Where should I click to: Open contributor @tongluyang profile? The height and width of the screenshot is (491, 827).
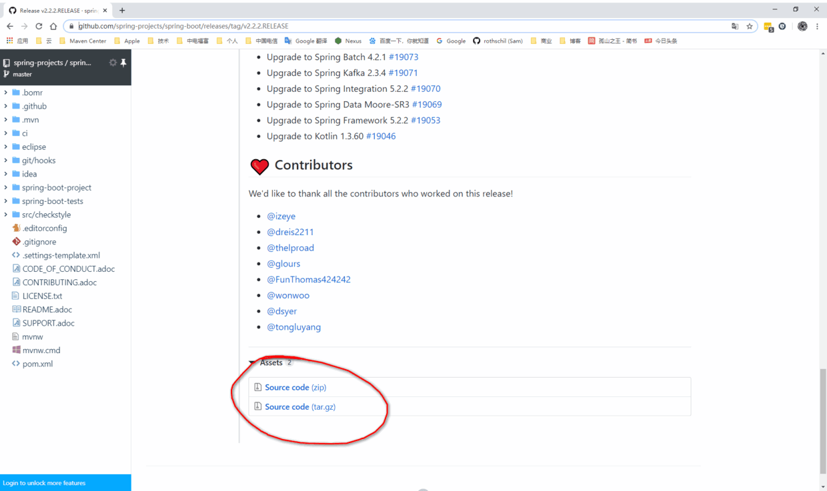294,327
